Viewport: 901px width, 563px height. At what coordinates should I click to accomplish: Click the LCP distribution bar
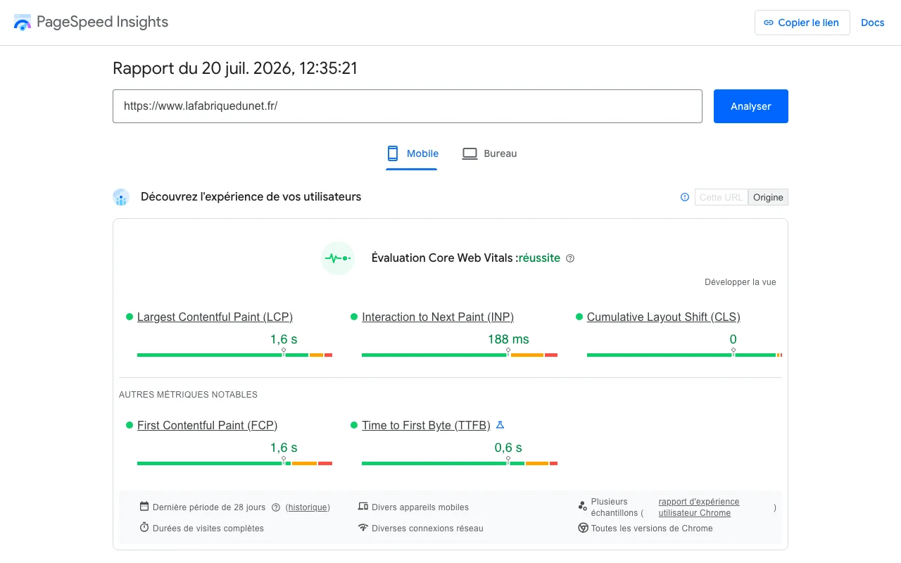pyautogui.click(x=234, y=355)
